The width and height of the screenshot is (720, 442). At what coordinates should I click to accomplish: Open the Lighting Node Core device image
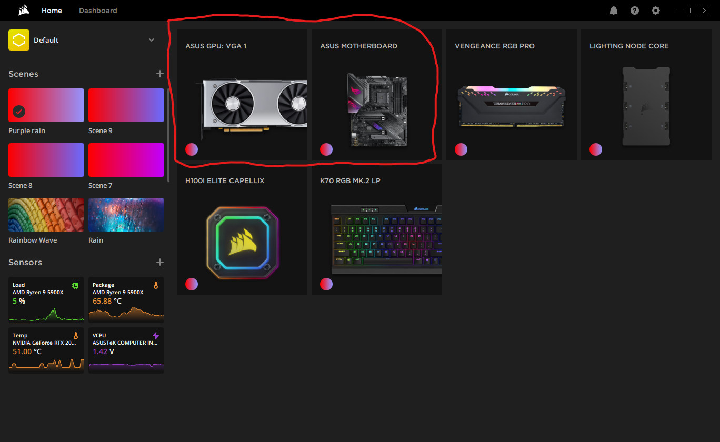(646, 106)
